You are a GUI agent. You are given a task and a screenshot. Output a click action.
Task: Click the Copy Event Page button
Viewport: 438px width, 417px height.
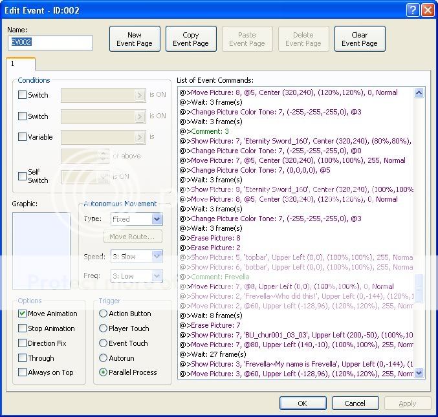[x=191, y=39]
